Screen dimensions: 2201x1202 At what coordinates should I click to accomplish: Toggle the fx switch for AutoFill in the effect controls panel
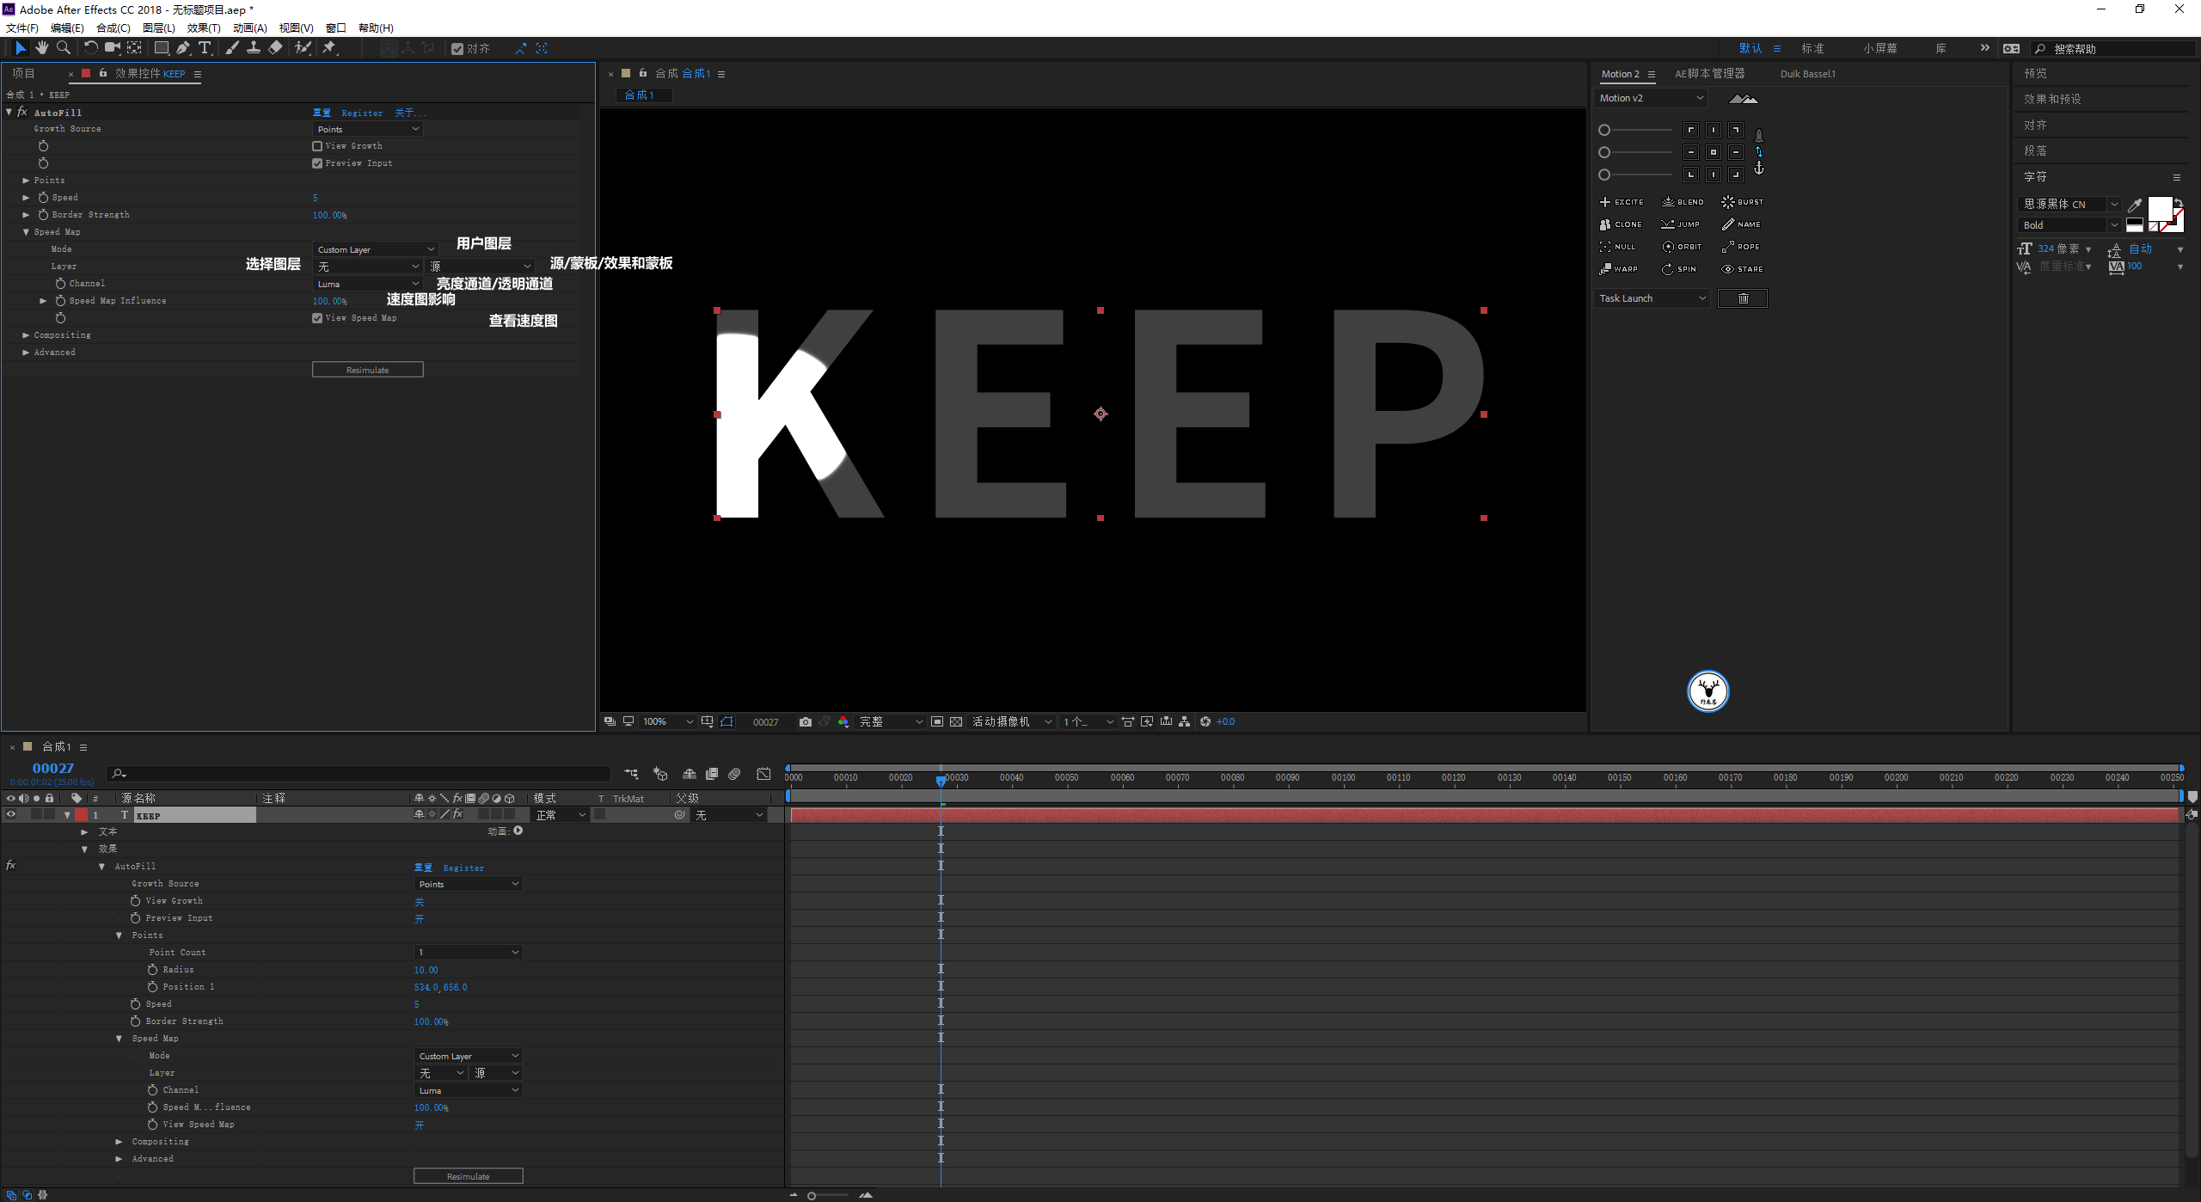(x=22, y=113)
